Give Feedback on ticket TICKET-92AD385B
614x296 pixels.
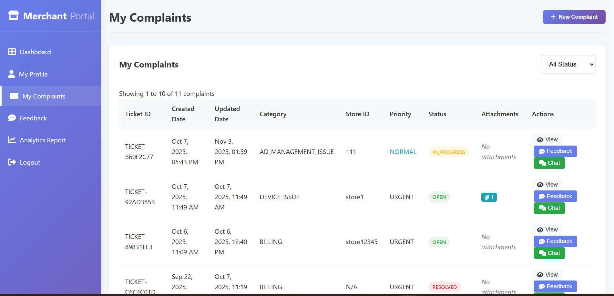click(555, 196)
